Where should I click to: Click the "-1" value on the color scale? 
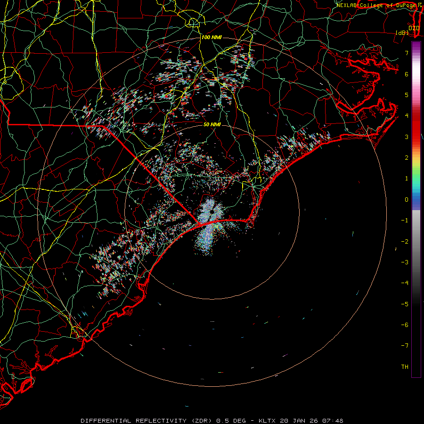click(405, 220)
